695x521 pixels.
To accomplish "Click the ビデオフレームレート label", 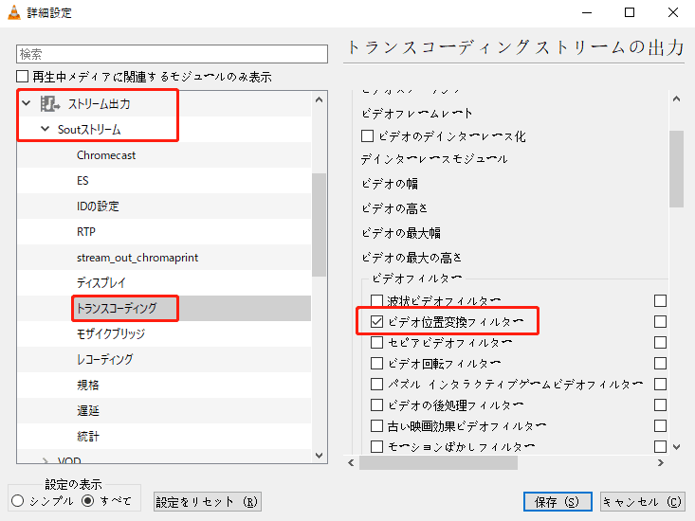I will click(416, 114).
